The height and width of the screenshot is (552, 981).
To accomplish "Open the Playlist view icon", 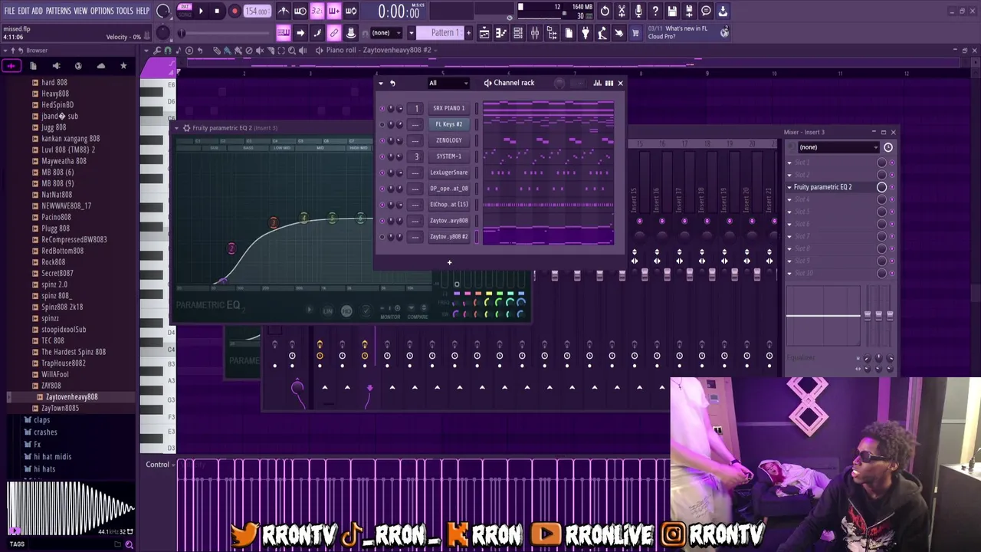I will pos(484,33).
